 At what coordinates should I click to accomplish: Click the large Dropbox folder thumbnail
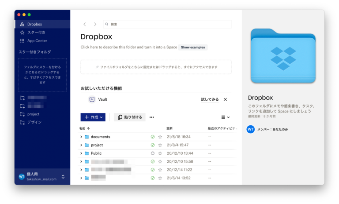coord(283,55)
